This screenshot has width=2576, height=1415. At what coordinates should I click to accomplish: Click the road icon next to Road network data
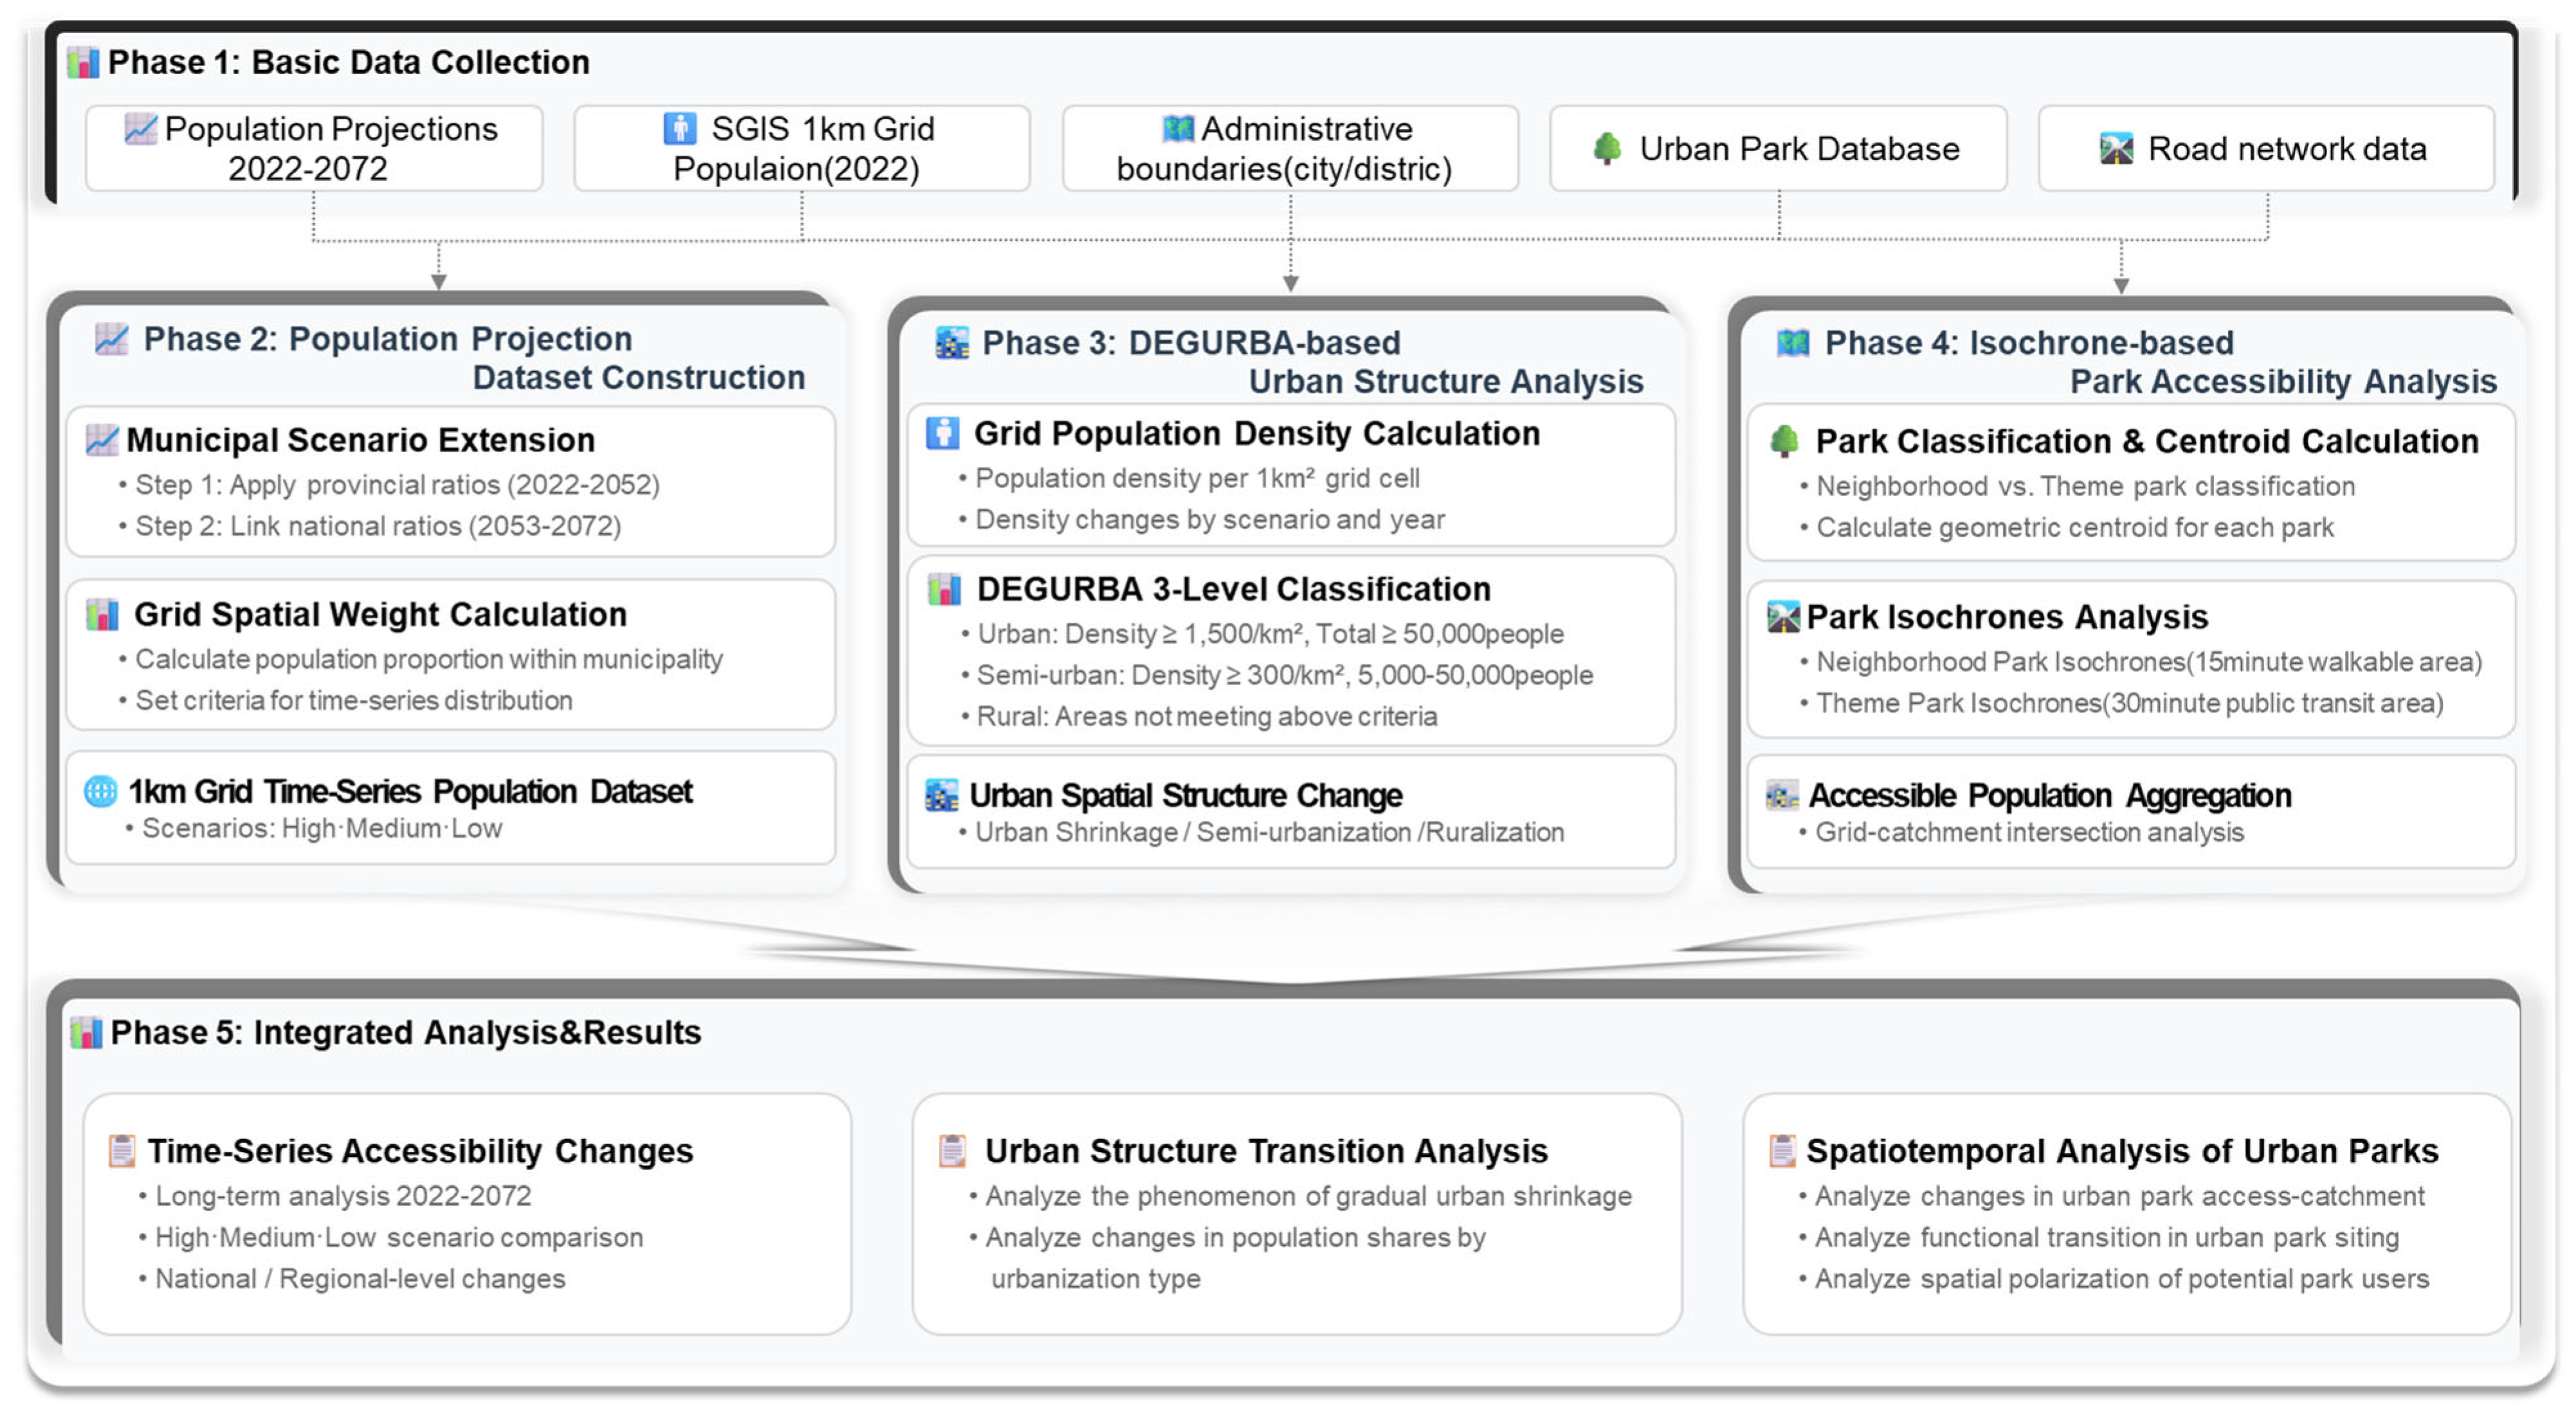click(2115, 148)
